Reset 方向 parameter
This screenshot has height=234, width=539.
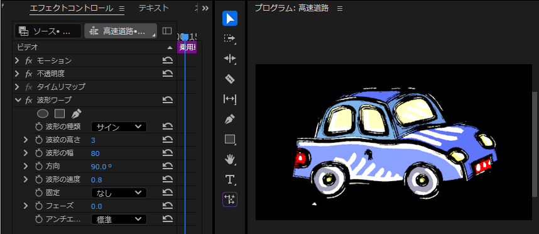[x=167, y=166]
